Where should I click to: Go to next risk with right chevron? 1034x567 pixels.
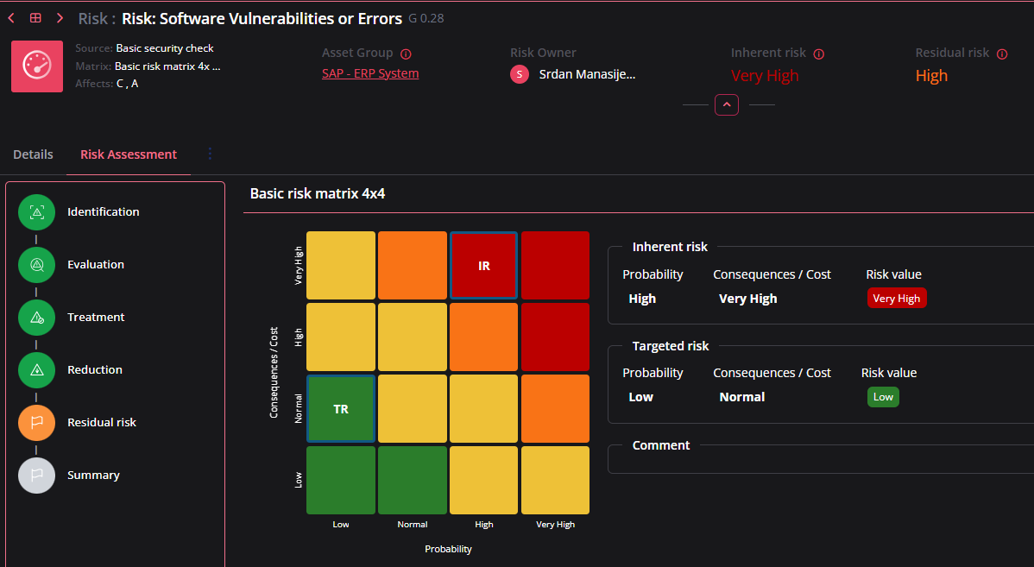60,18
